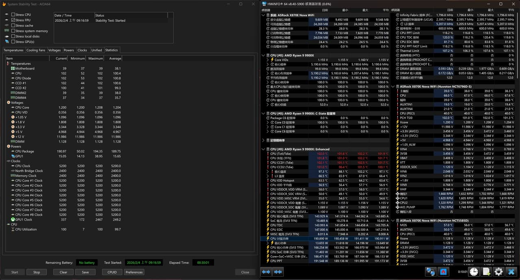This screenshot has height=280, width=520.
Task: Collapse CPU [#0]: AMD Ryzen 9 9900X group
Action: click(263, 55)
